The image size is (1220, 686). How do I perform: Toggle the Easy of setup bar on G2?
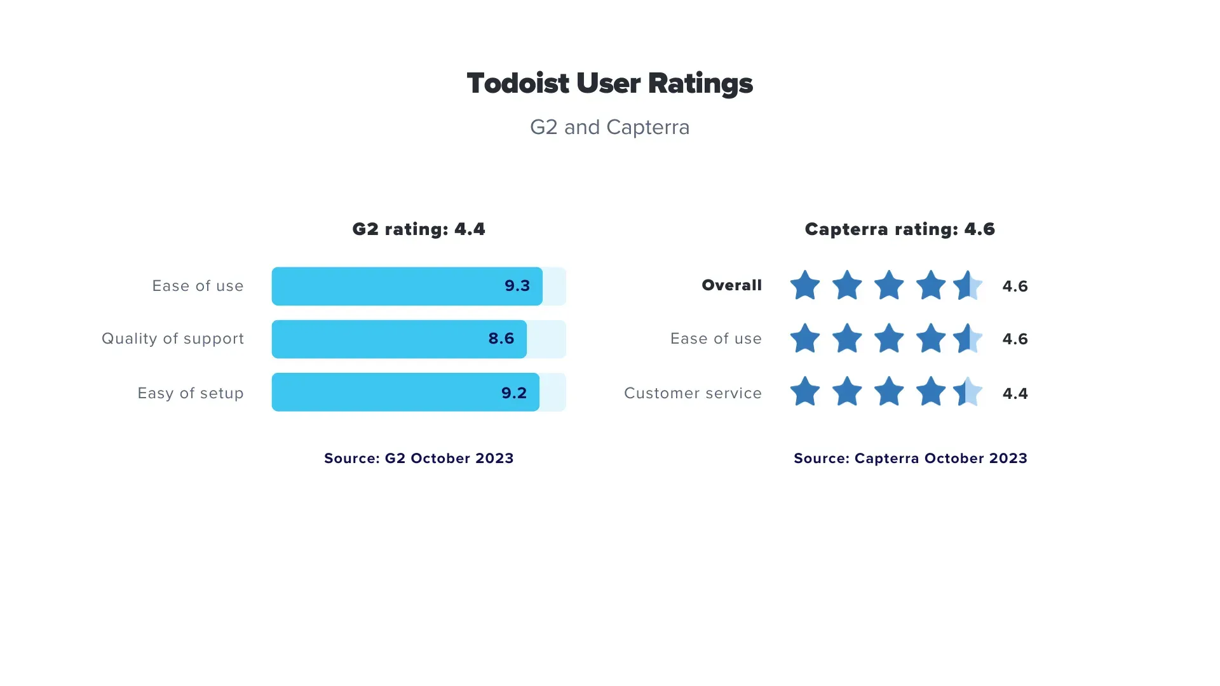click(418, 392)
